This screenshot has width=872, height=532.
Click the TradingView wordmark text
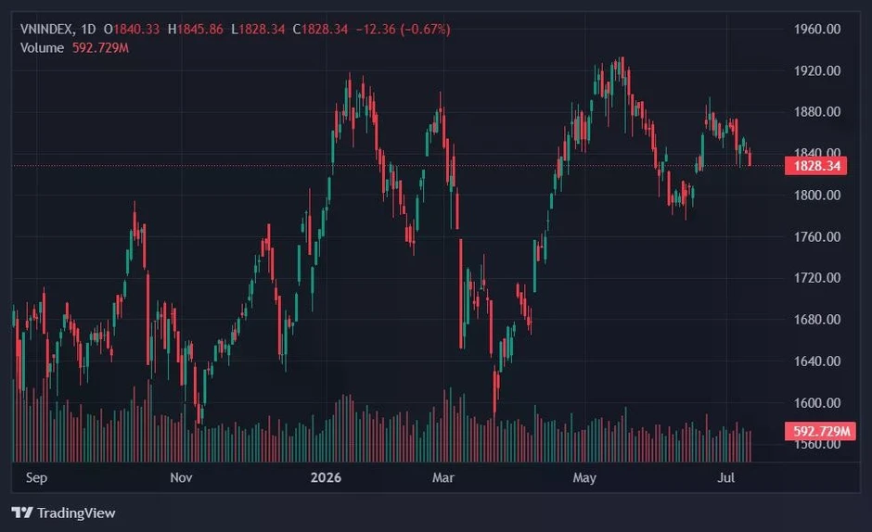[76, 513]
